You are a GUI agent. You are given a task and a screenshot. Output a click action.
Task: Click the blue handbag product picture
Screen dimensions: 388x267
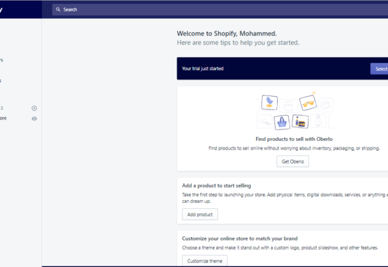tap(282, 122)
